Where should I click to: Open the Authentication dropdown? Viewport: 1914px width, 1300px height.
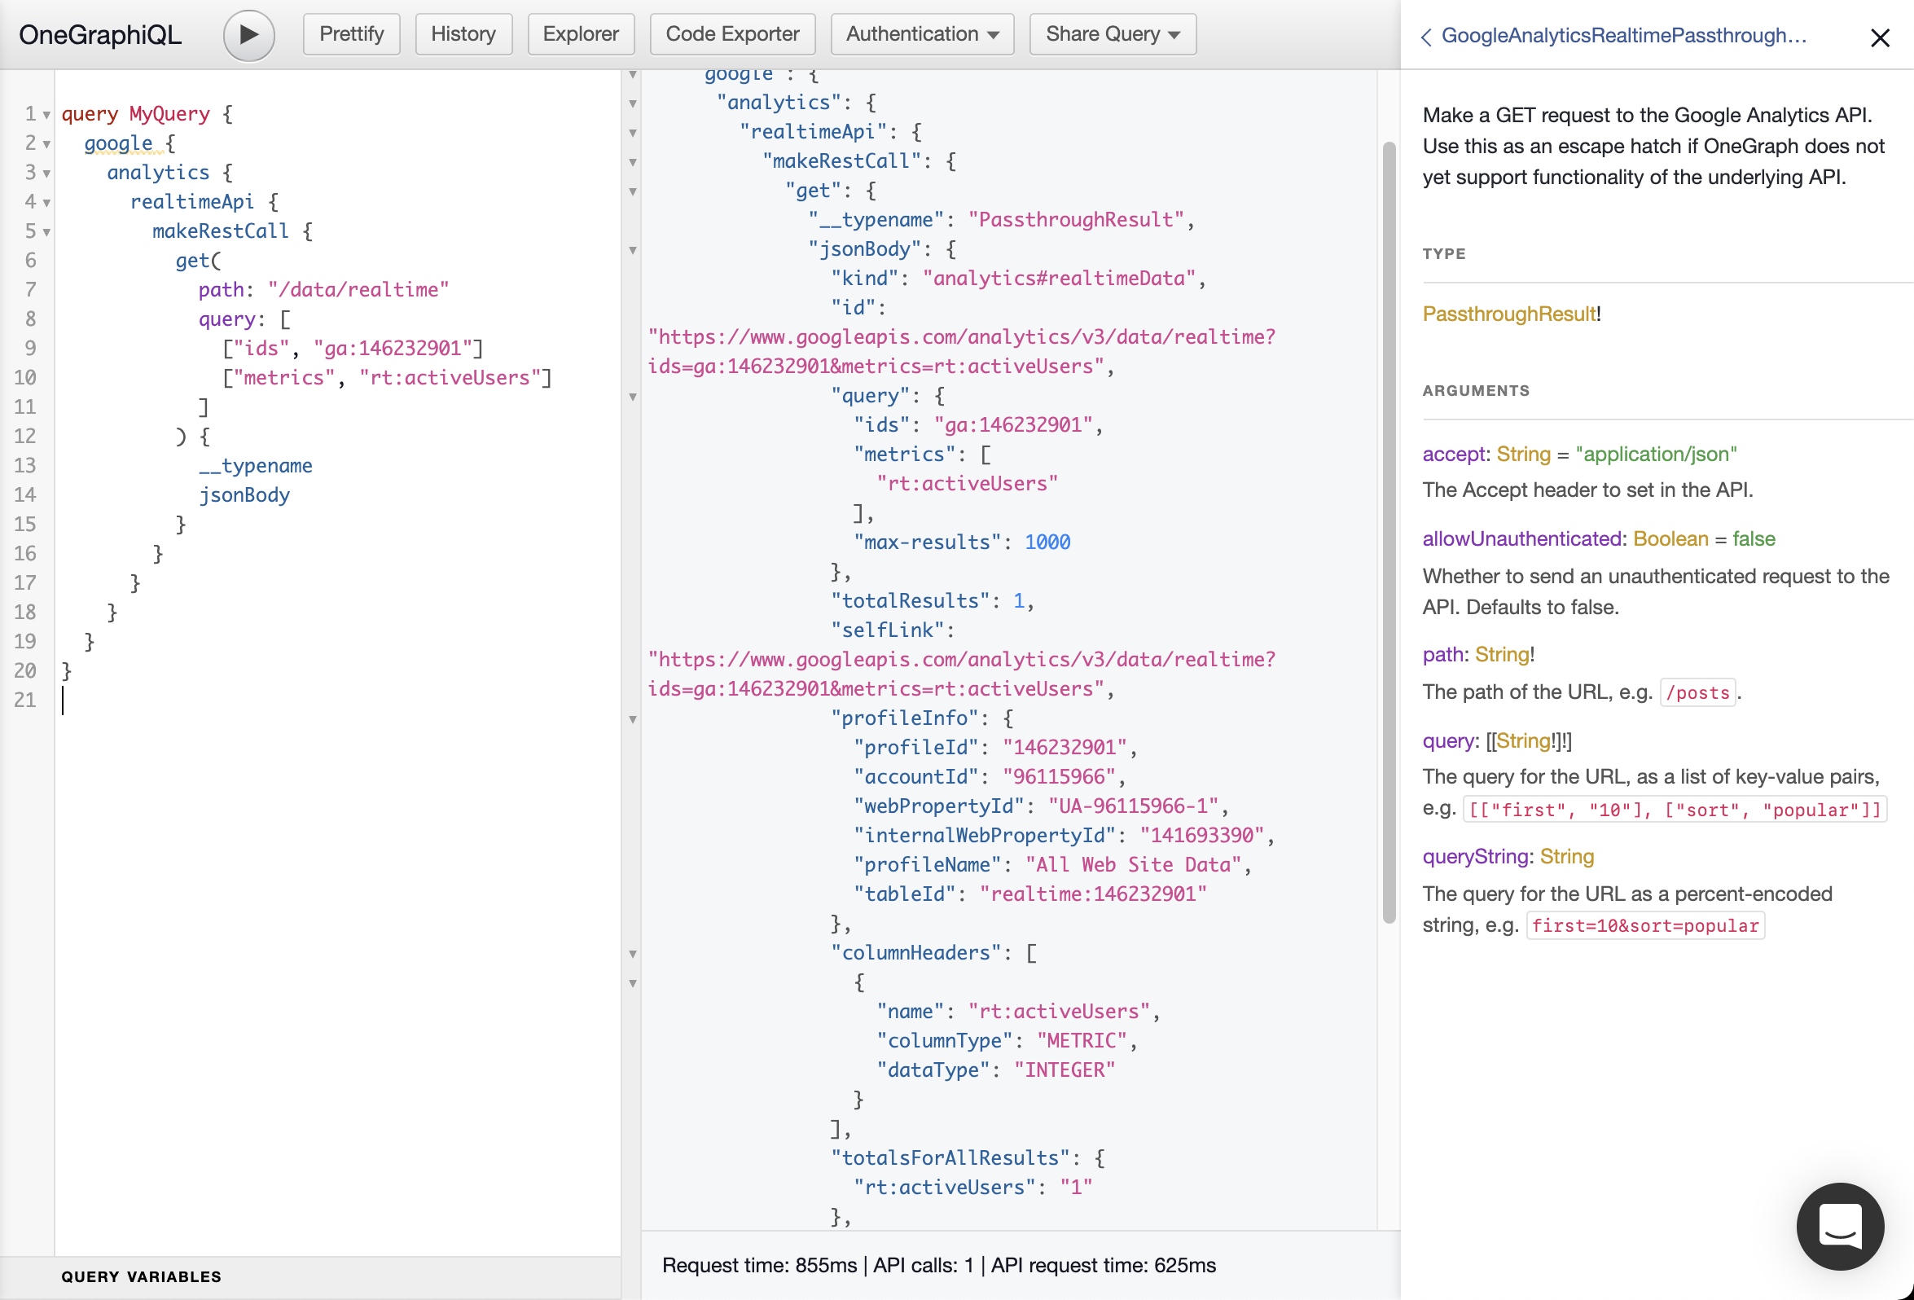[x=922, y=34]
